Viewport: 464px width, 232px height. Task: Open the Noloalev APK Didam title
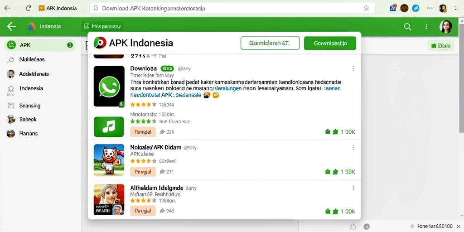point(156,147)
